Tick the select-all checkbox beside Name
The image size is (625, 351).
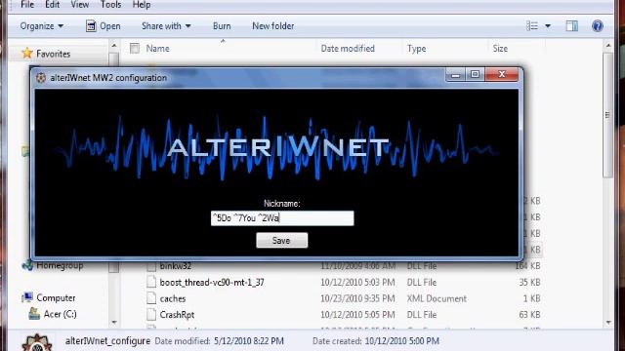[135, 48]
